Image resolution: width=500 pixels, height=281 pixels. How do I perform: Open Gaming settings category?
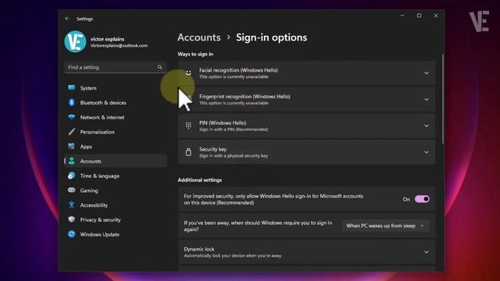point(116,190)
